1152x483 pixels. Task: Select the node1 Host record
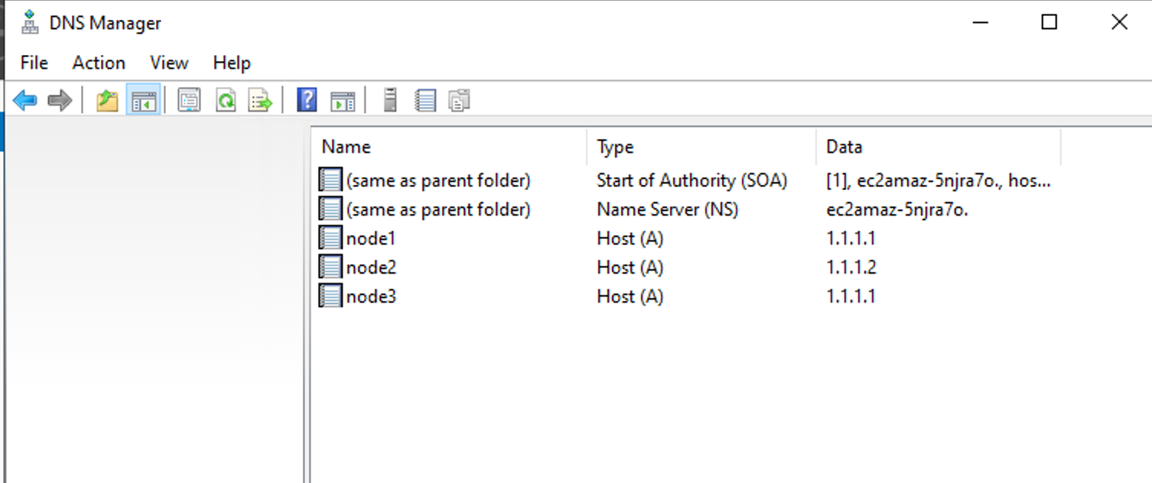[372, 238]
